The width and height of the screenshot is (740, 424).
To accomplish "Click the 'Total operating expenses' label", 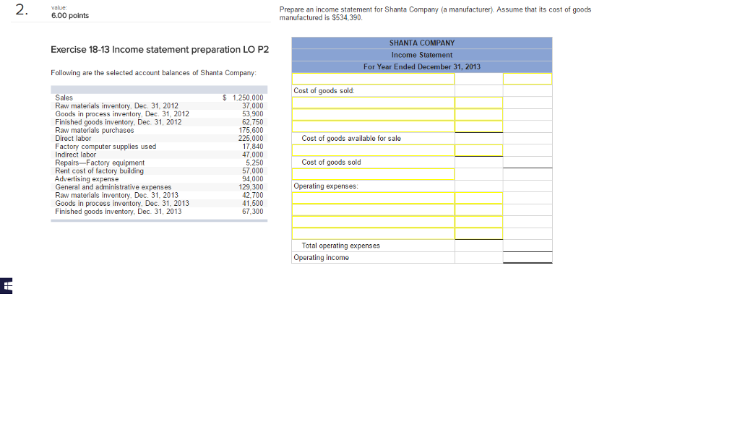I will 341,246.
